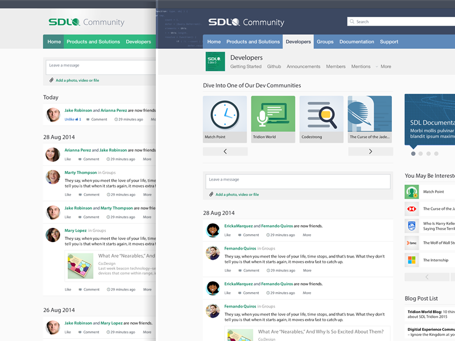Click the HSBC logo in suggestions list
Screen dimensions: 455x341
[x=412, y=209]
